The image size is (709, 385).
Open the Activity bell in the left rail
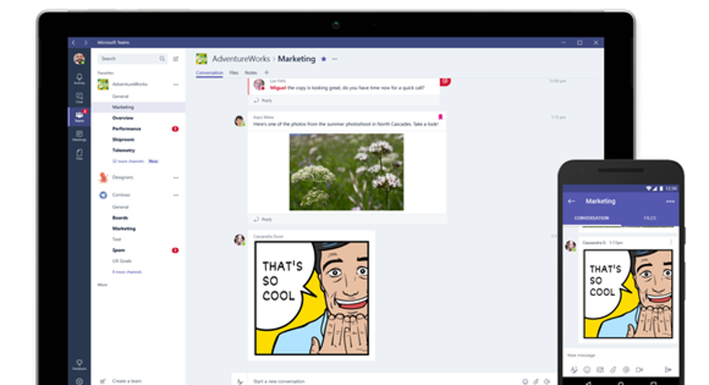tap(79, 78)
